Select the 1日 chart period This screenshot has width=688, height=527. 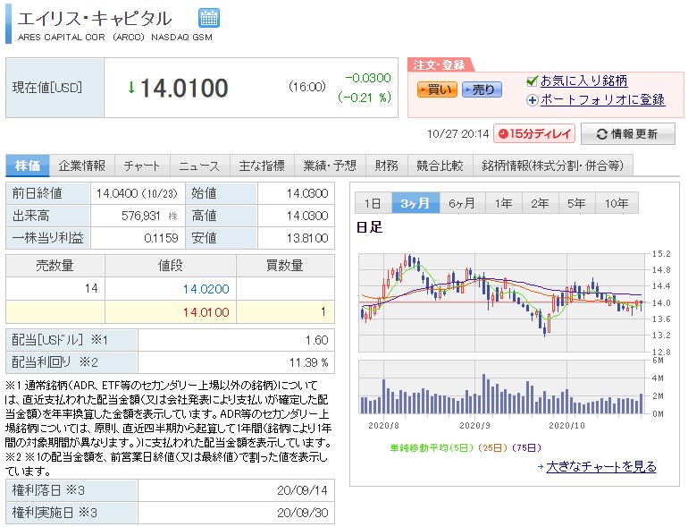tap(373, 203)
